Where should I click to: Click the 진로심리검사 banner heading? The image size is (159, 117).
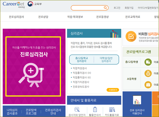click(x=34, y=54)
